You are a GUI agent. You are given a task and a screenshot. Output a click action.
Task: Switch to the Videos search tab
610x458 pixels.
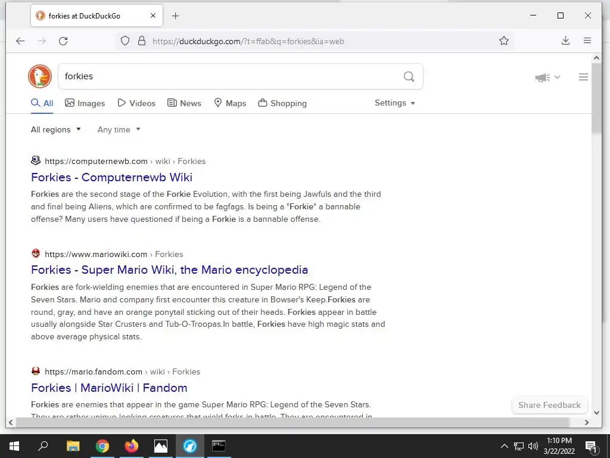tap(136, 103)
